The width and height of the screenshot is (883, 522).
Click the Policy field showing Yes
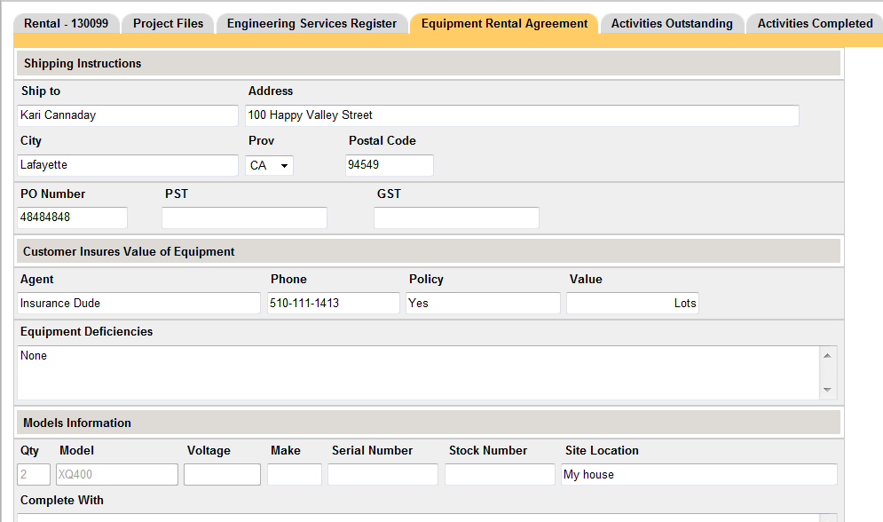pos(483,304)
